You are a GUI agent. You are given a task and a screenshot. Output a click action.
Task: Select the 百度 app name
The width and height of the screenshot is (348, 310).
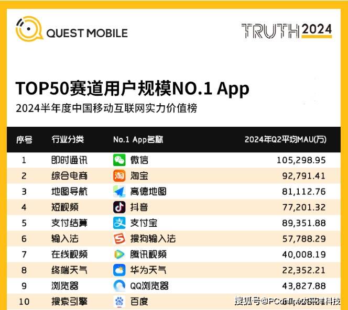139,302
